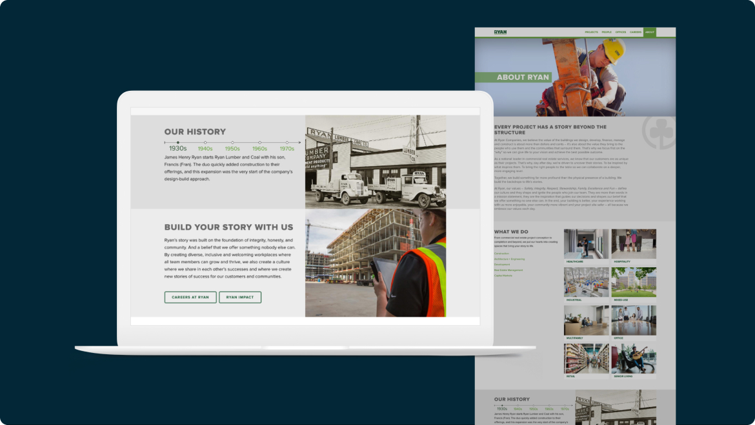Click the RYAN logo in the page header
This screenshot has height=425, width=755.
pos(500,32)
